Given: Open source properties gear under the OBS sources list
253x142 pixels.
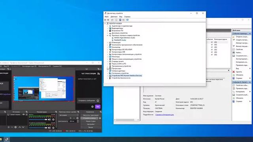Looking at the screenshot, I should [x=15, y=127].
